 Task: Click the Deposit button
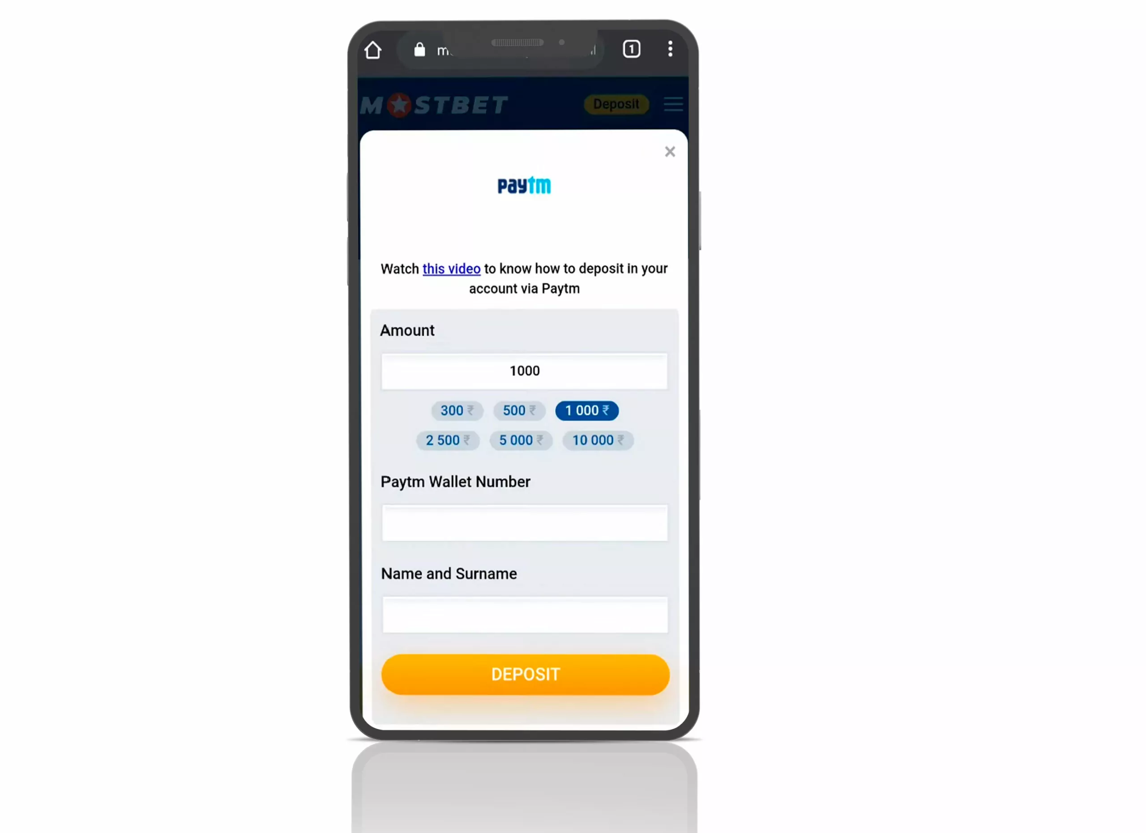[525, 674]
